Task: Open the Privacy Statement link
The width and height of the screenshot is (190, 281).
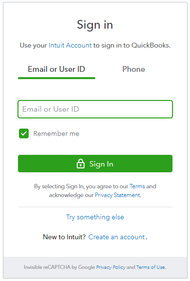Action: pos(118,195)
